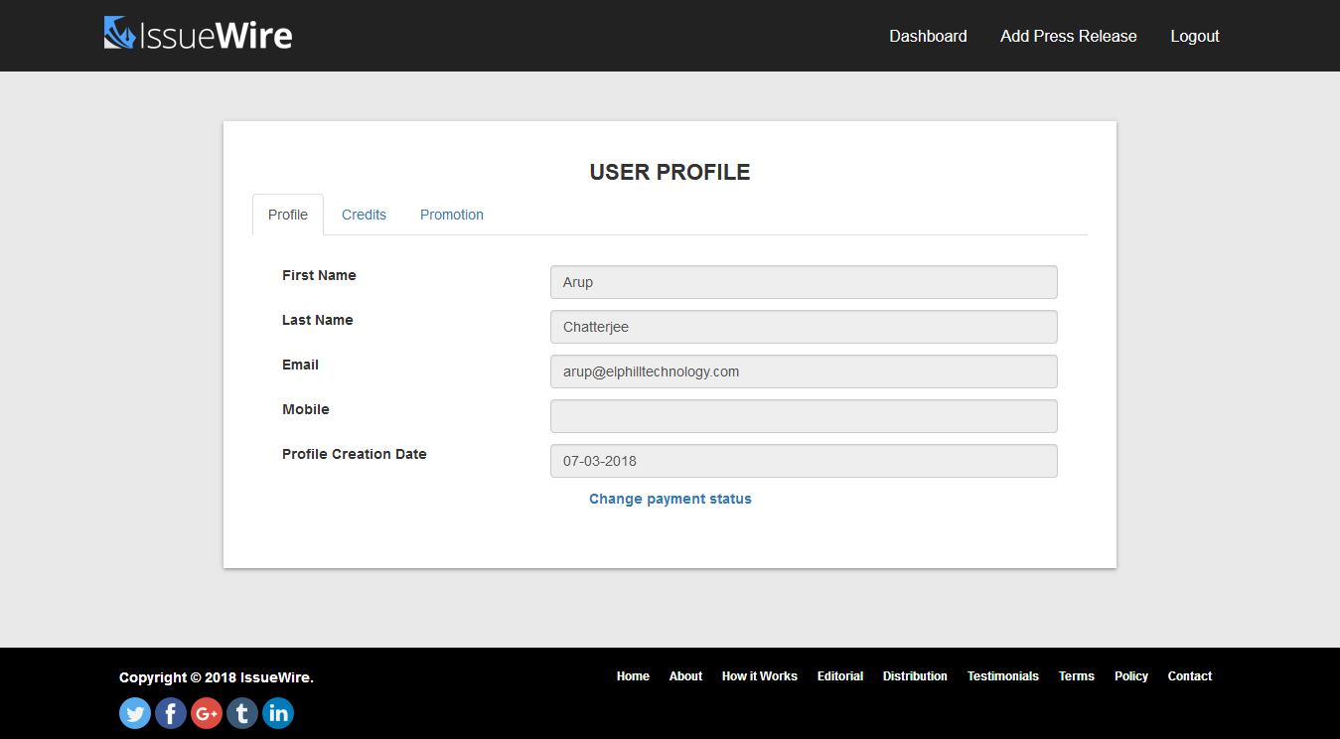Click the First Name field
This screenshot has height=739, width=1340.
[x=803, y=282]
